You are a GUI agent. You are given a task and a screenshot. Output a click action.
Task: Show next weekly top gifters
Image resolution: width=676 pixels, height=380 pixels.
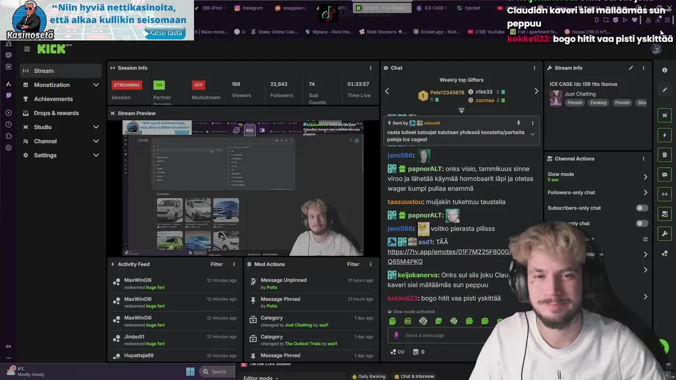536,91
